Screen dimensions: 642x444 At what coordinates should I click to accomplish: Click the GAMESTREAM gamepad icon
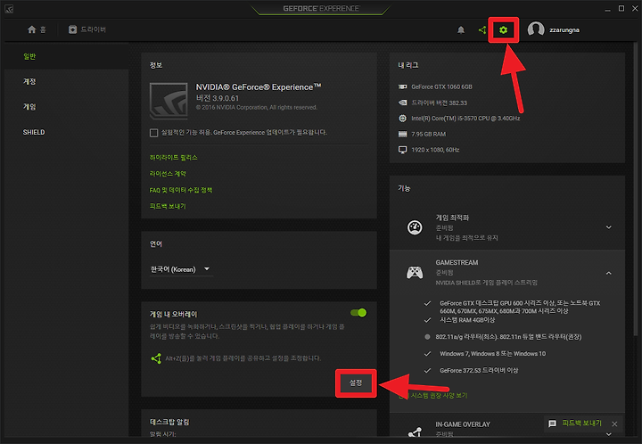pos(415,273)
